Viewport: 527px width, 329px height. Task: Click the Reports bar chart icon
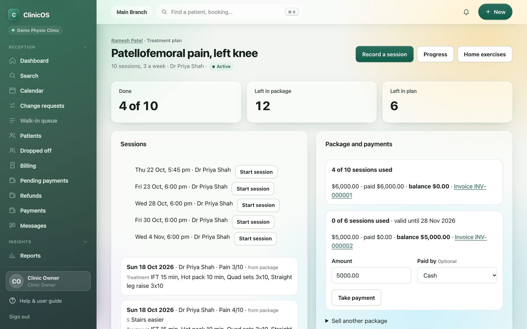(x=13, y=255)
